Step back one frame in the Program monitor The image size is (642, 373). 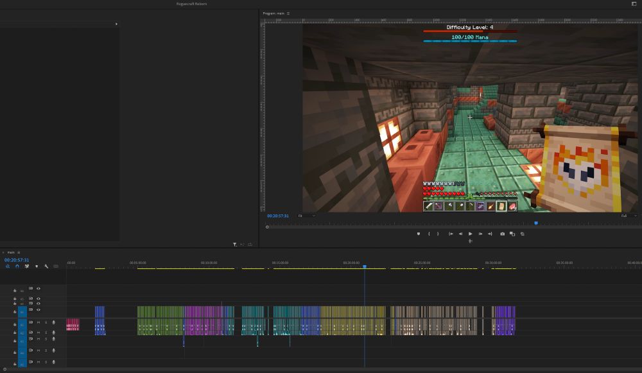tap(460, 234)
